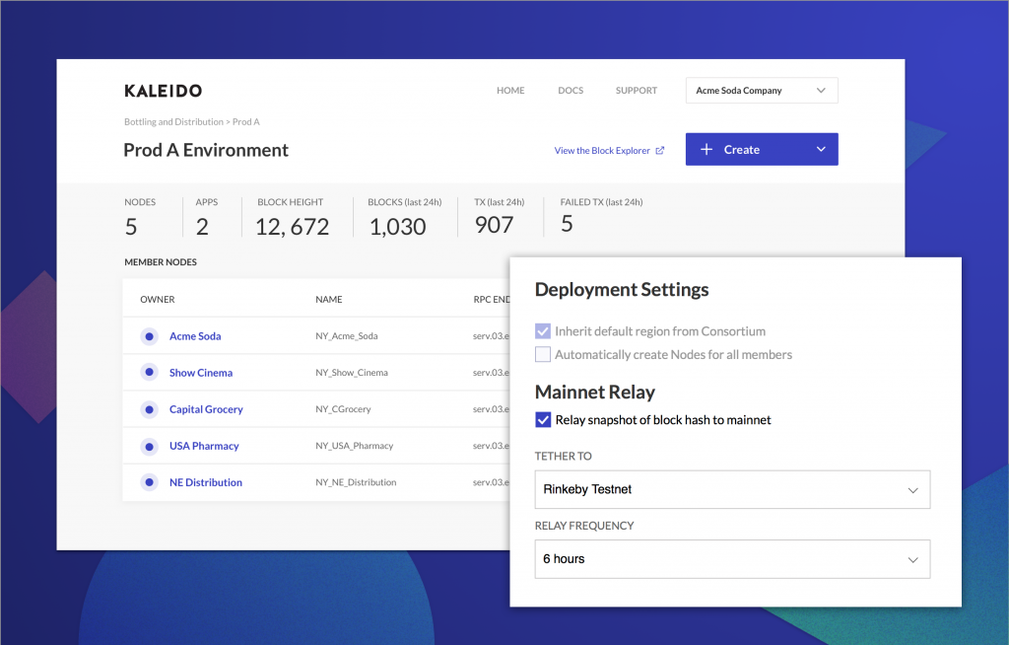Toggle Inherit default region from Consortium
The height and width of the screenshot is (645, 1009).
(x=543, y=331)
